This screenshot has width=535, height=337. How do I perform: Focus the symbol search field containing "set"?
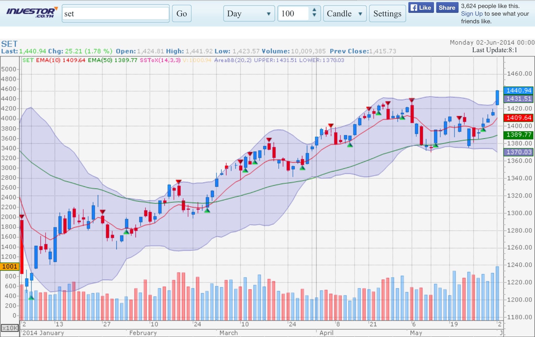point(115,14)
